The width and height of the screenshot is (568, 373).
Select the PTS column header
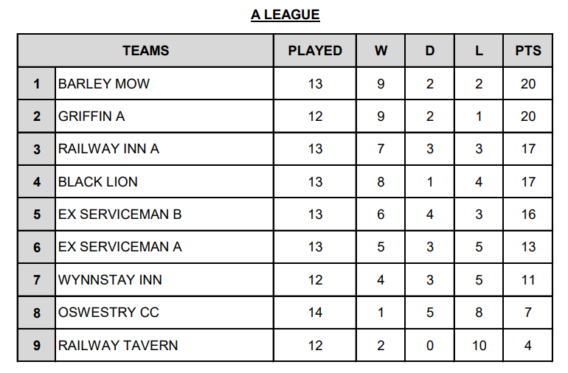(527, 51)
